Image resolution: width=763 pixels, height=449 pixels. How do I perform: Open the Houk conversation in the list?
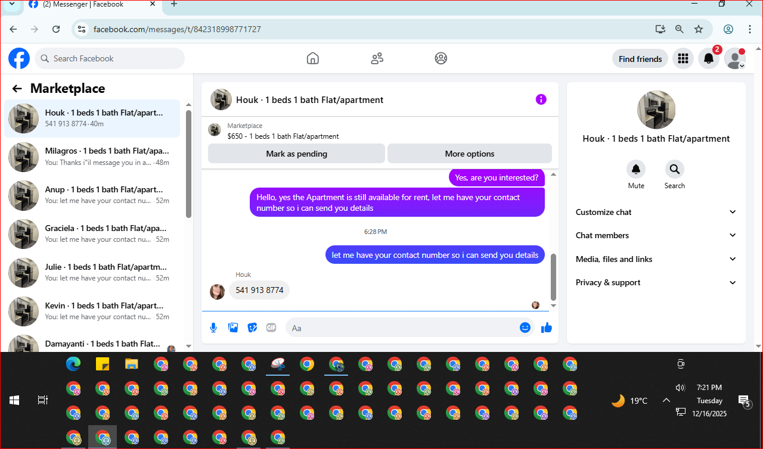[92, 118]
